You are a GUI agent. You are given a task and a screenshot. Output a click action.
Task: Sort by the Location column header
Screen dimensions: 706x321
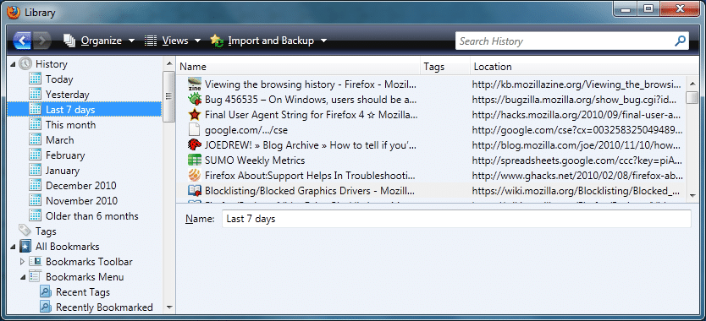584,67
